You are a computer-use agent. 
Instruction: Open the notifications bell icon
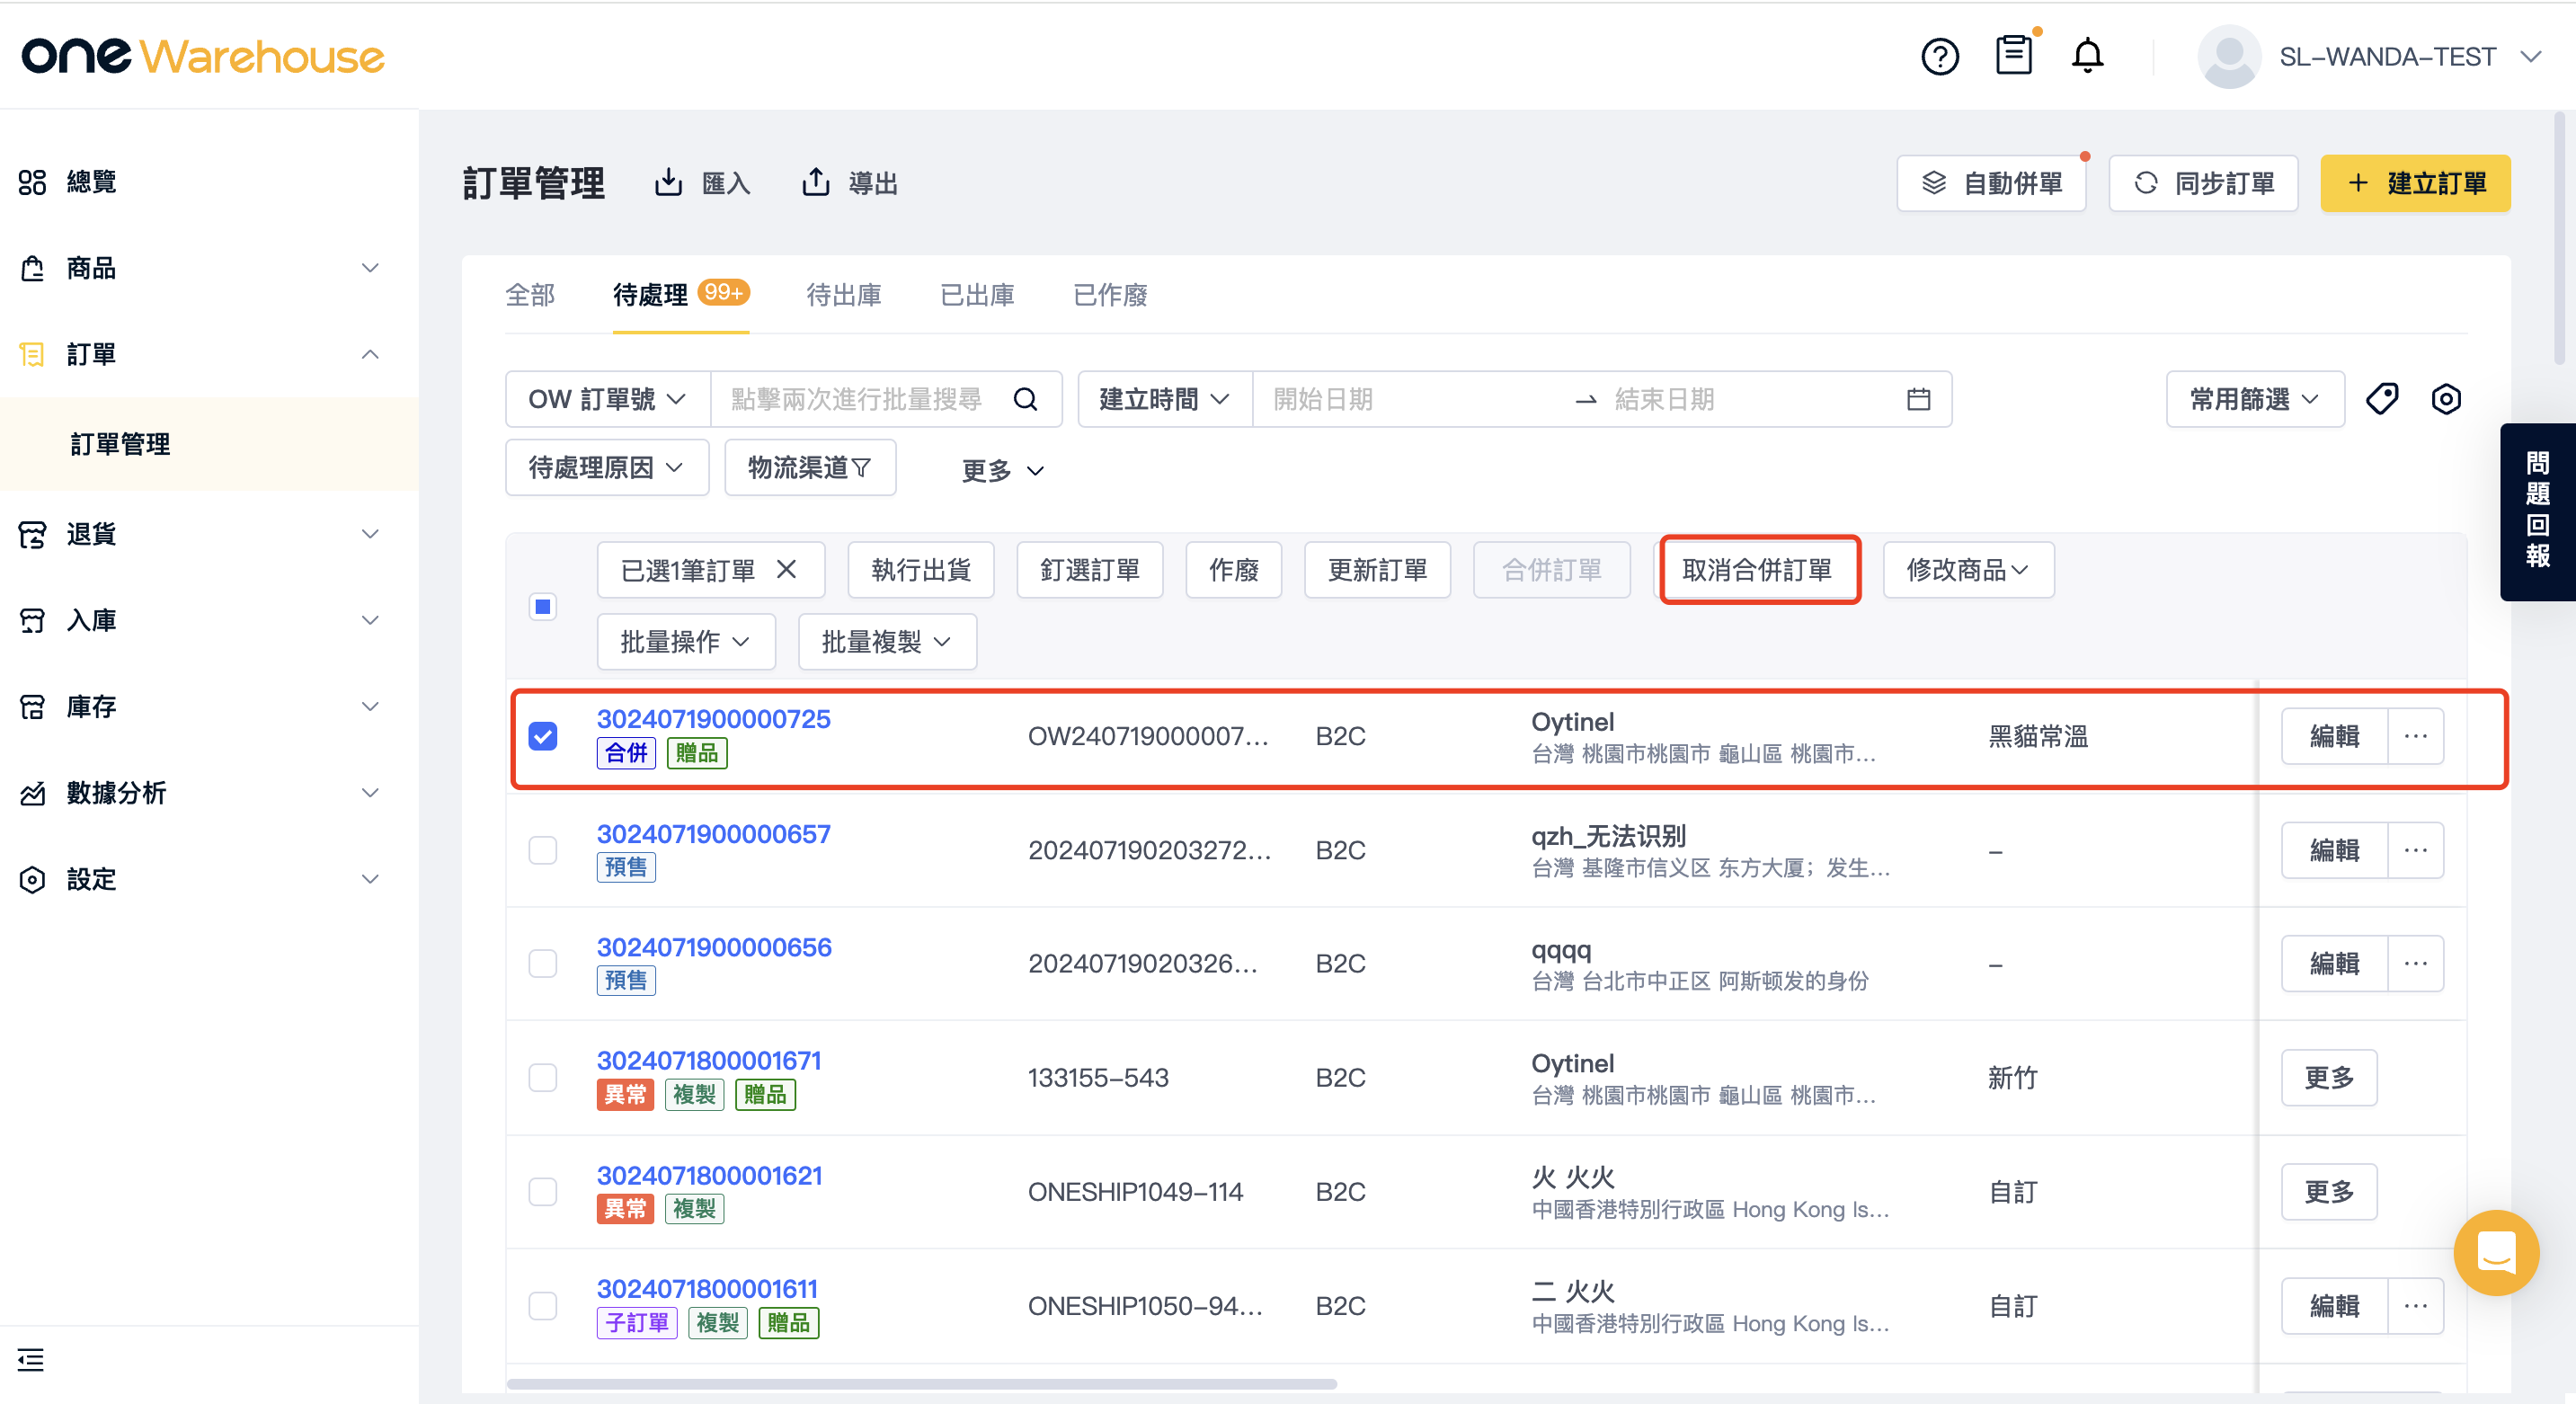click(2087, 55)
